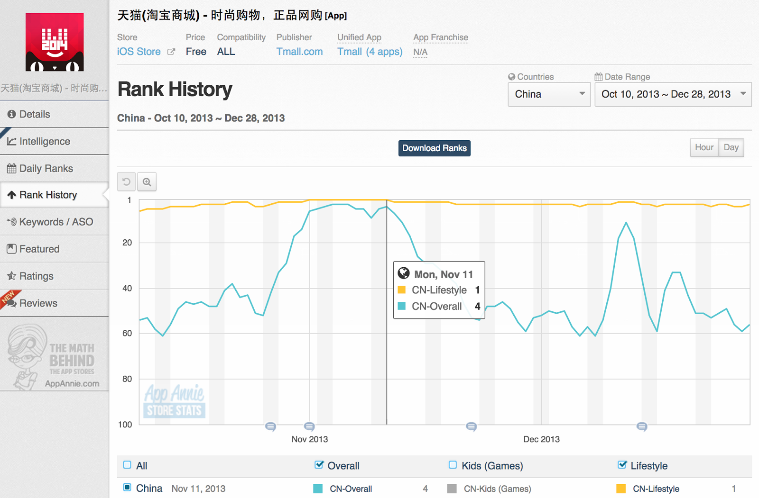Click the Countries globe label icon
Image resolution: width=759 pixels, height=498 pixels.
(x=512, y=77)
